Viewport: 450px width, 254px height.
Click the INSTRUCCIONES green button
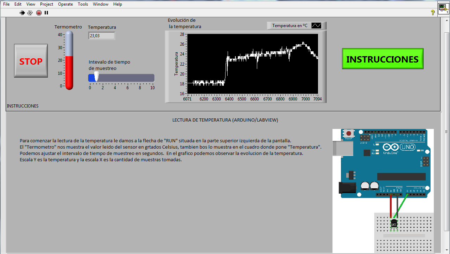pyautogui.click(x=382, y=59)
